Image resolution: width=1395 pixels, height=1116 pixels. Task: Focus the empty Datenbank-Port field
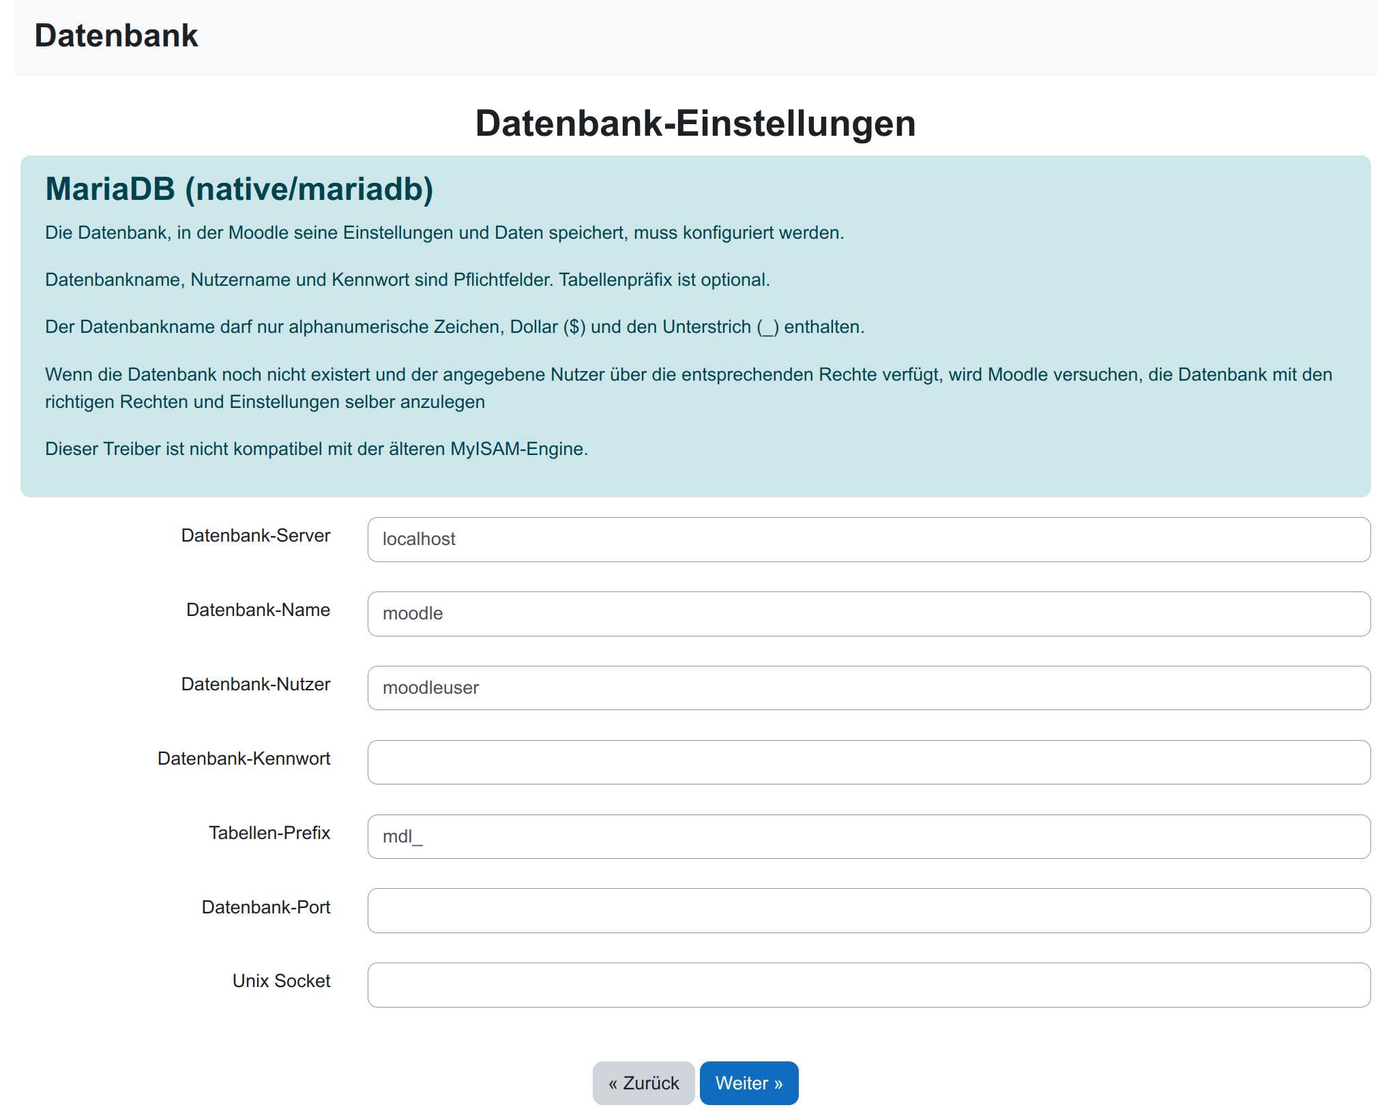tap(868, 911)
